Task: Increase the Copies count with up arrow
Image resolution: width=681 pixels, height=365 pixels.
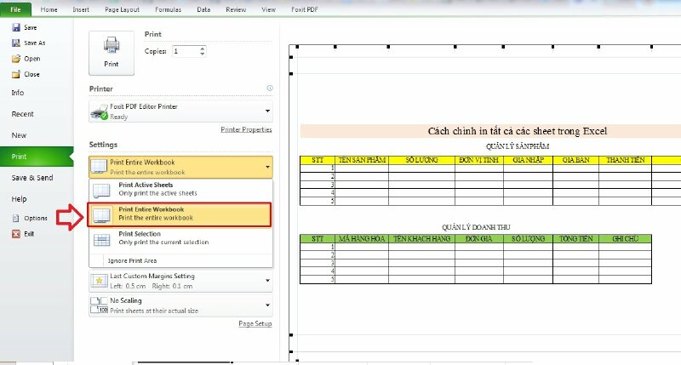Action: (x=203, y=48)
